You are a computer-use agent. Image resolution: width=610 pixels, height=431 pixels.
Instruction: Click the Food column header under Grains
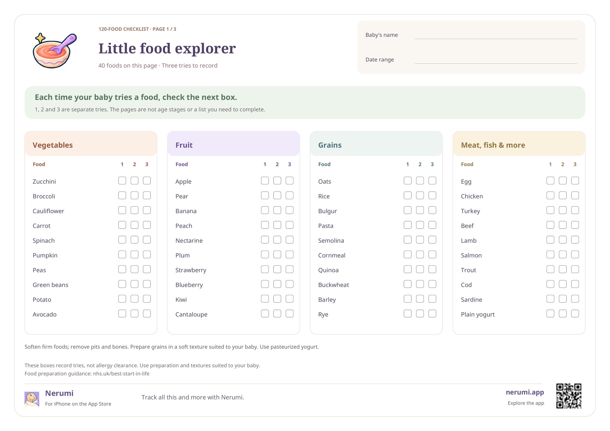(324, 164)
